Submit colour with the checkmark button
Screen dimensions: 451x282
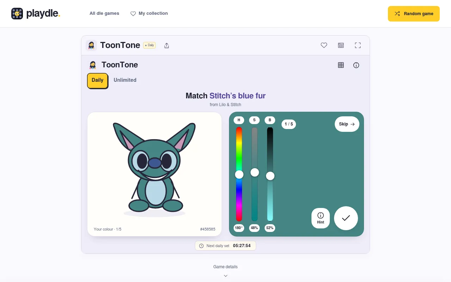pyautogui.click(x=346, y=218)
